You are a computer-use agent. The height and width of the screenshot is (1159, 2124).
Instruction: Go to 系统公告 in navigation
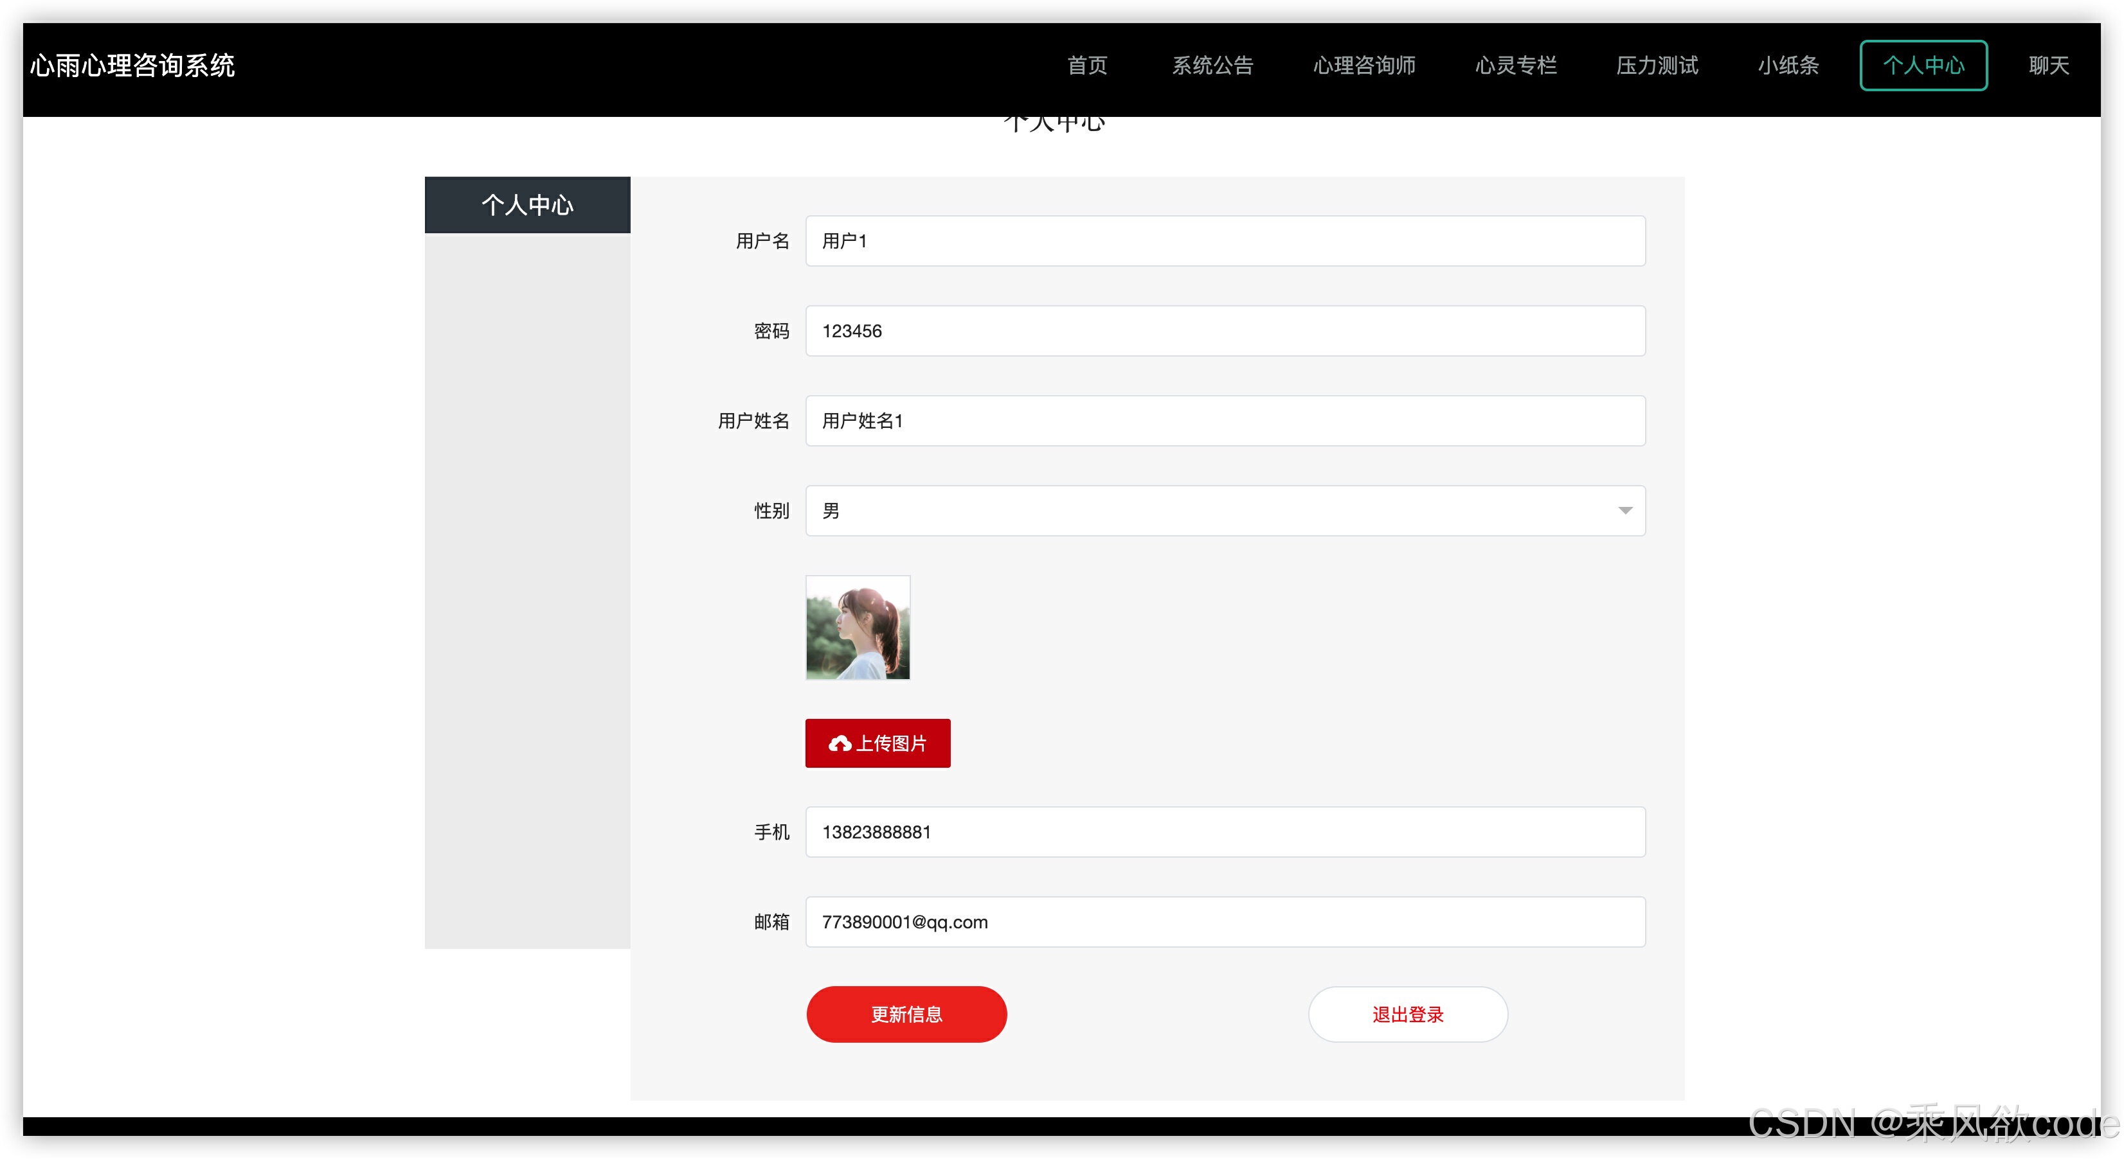coord(1212,65)
